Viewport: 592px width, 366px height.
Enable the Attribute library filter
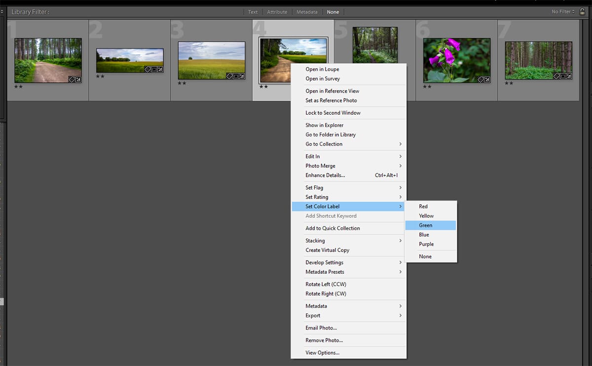(277, 12)
